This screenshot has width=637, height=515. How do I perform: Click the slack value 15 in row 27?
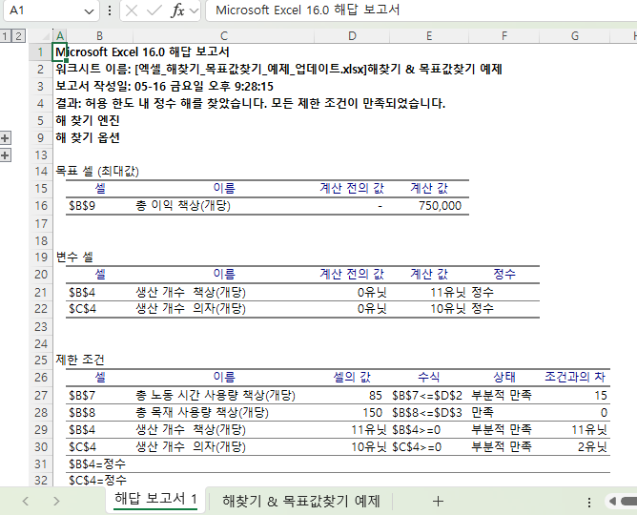[x=574, y=395]
